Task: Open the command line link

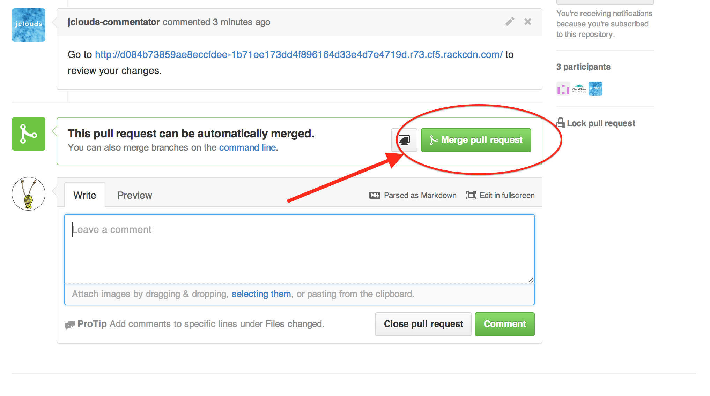Action: tap(247, 148)
